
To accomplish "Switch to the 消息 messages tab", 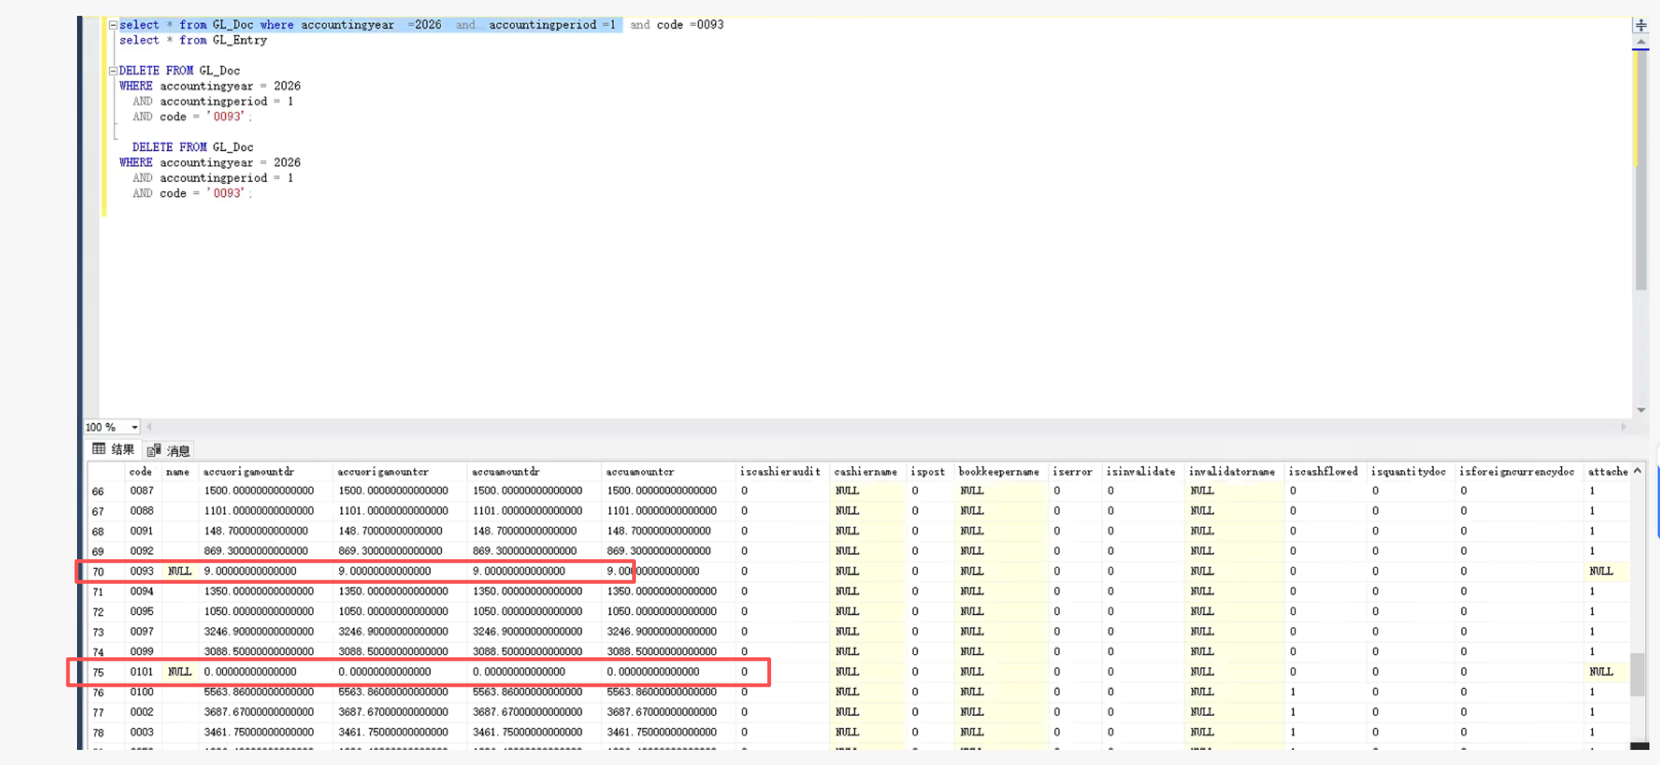I will pos(169,450).
